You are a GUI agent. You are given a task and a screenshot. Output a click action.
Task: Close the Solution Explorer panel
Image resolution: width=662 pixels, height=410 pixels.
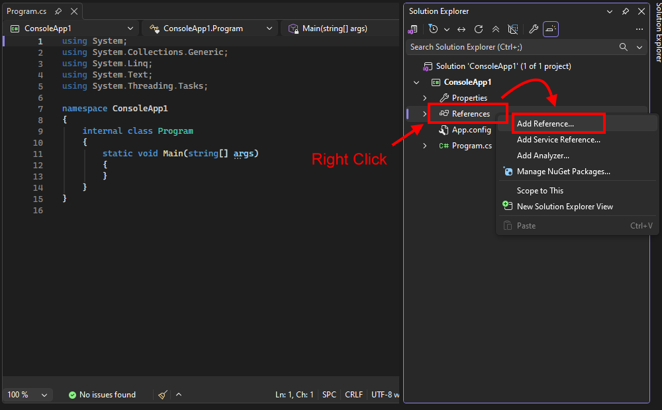click(x=641, y=11)
